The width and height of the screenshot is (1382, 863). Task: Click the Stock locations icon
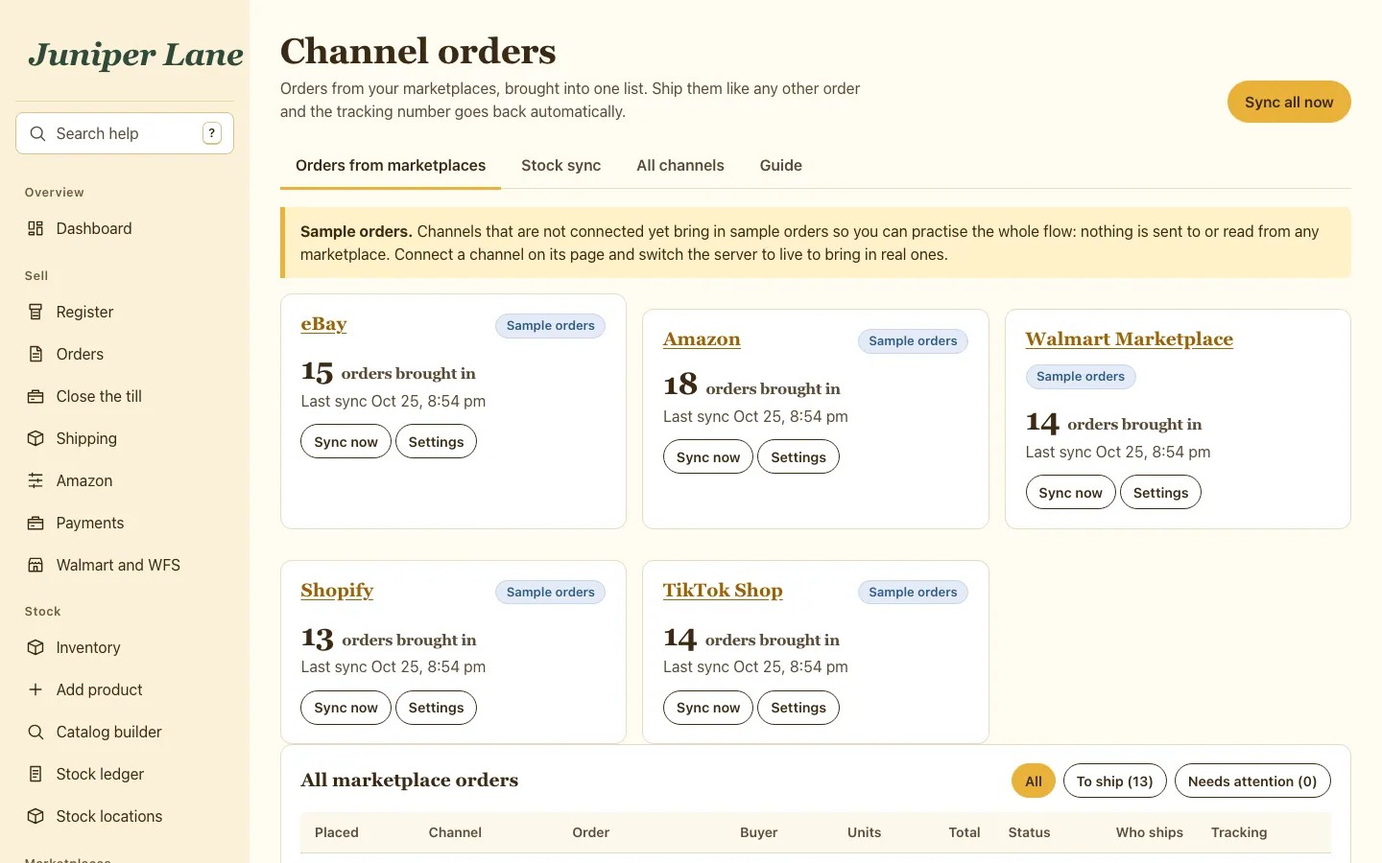(36, 816)
